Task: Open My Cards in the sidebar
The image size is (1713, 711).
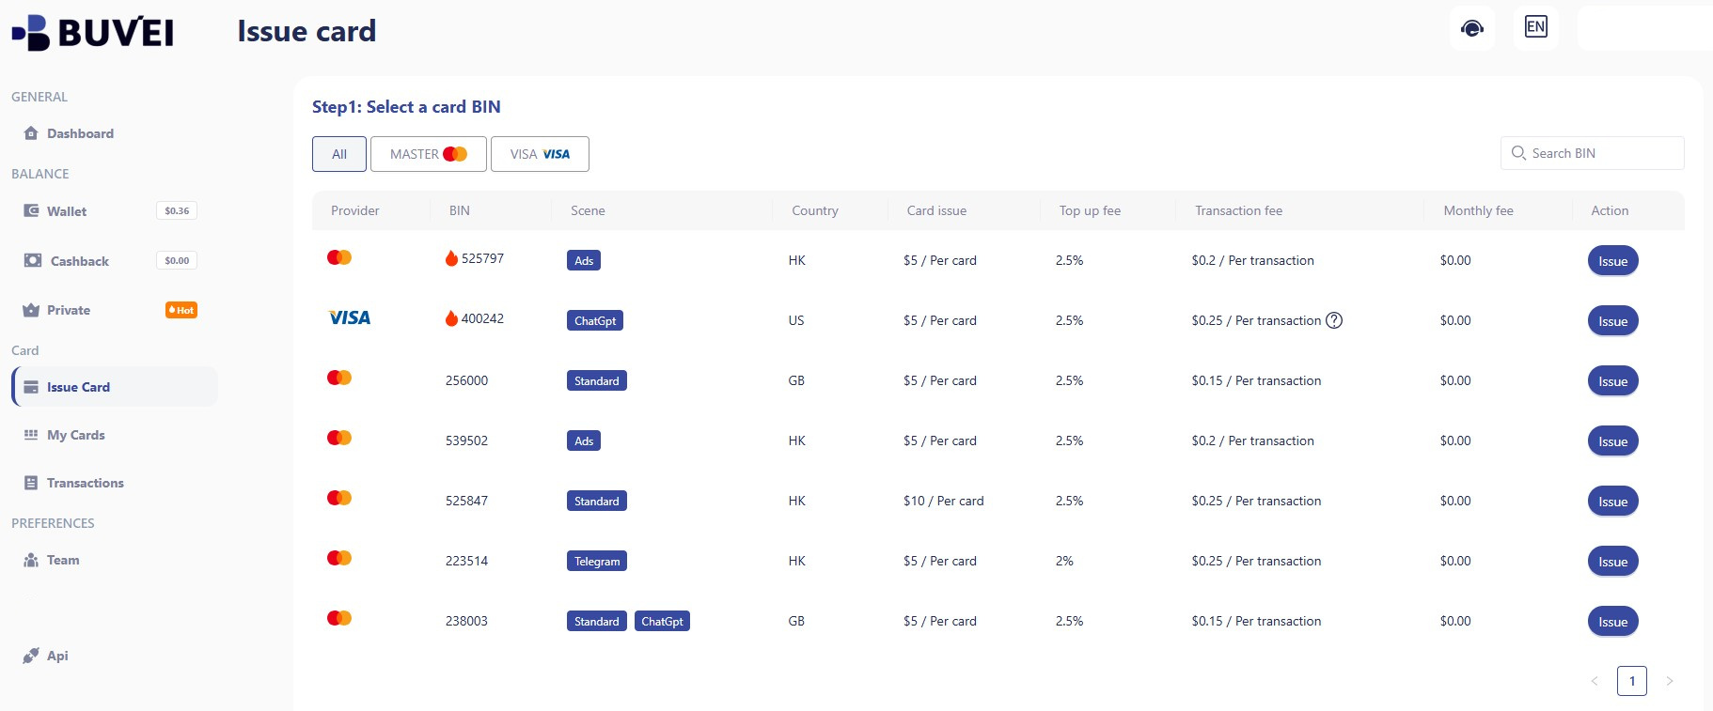Action: [x=75, y=435]
